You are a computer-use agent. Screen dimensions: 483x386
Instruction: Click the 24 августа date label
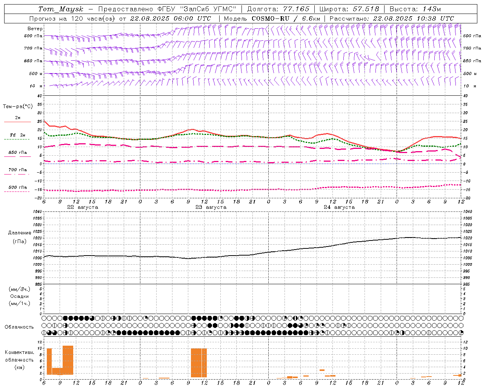click(x=339, y=207)
